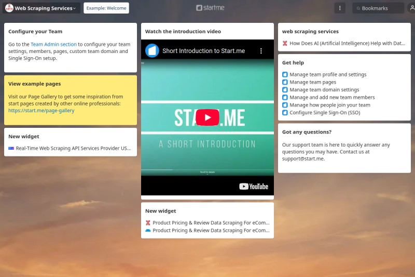
Task: Open the Team Admin section link
Action: coord(53,44)
